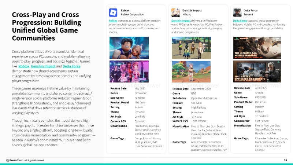Click the Delta Force app icon
293x165 pixels.
coord(237,12)
